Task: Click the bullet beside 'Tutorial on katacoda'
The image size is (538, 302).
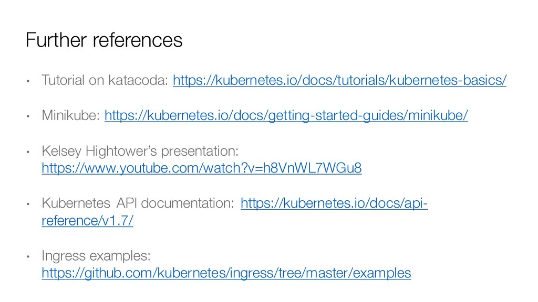Action: 28,81
